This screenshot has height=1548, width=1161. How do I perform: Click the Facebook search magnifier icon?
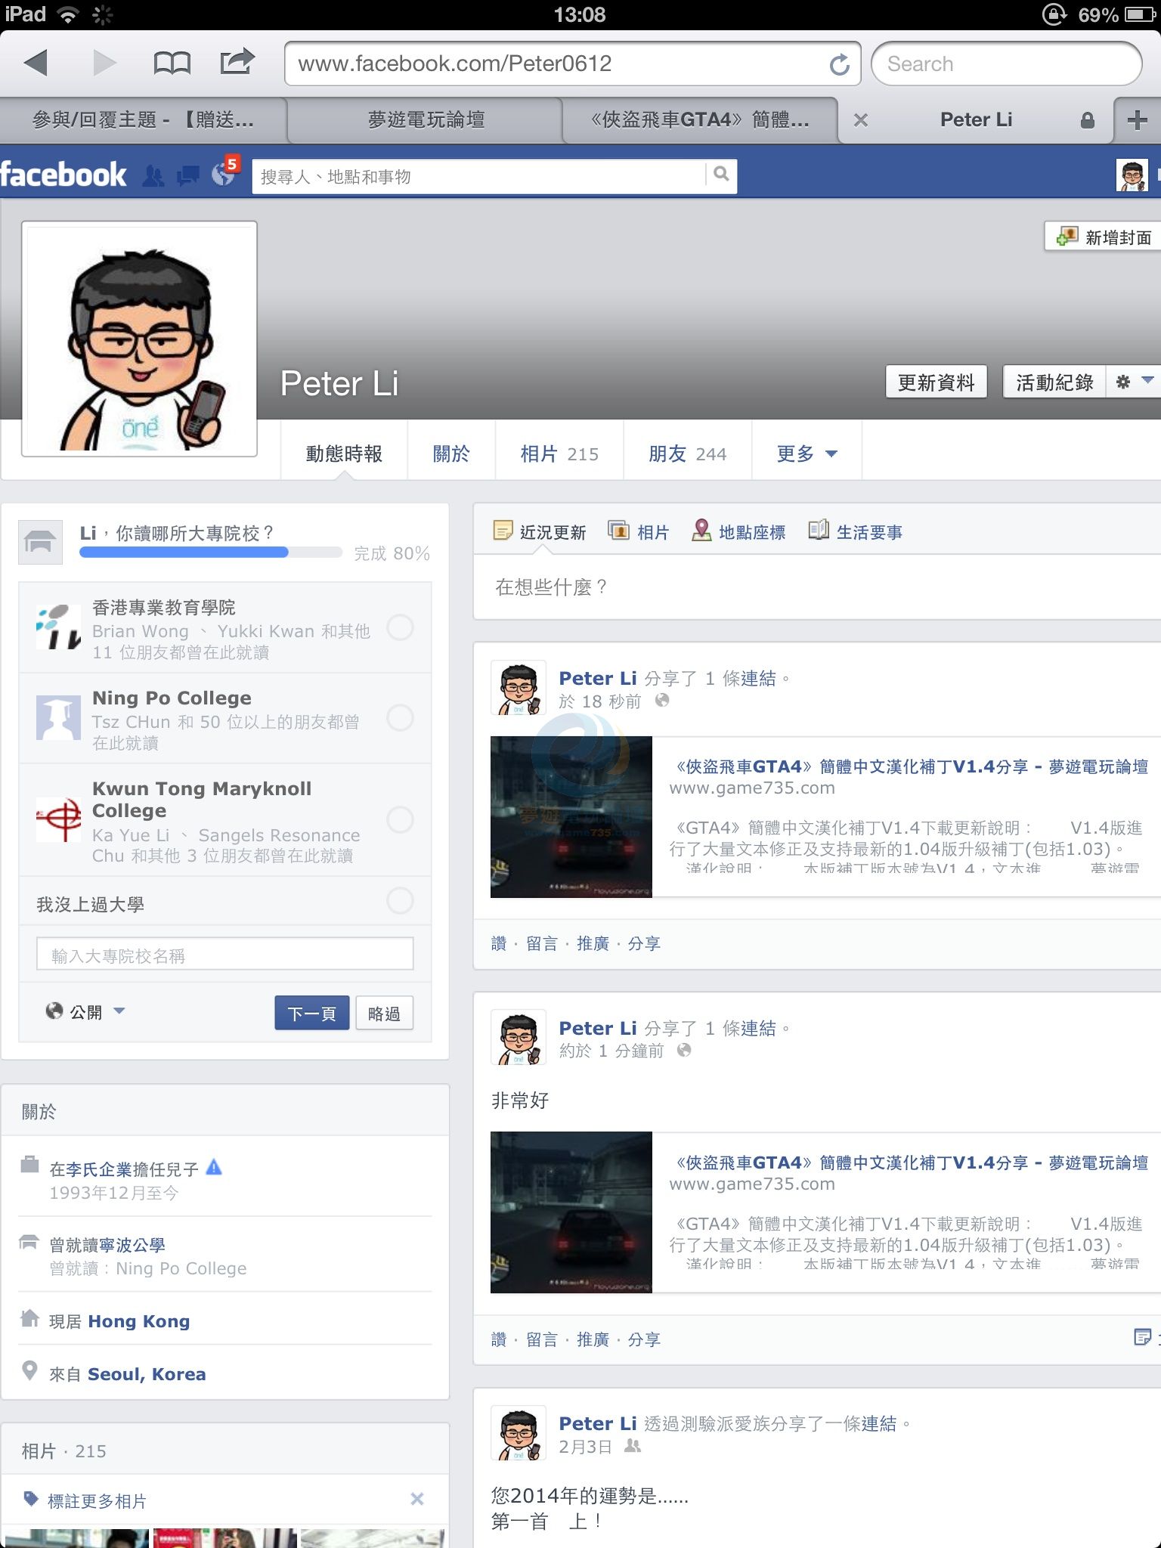pos(721,175)
